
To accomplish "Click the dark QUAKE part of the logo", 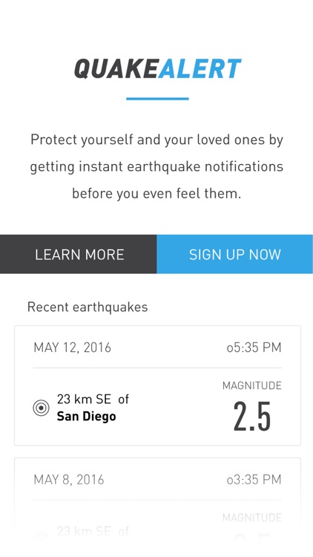I will coord(116,68).
